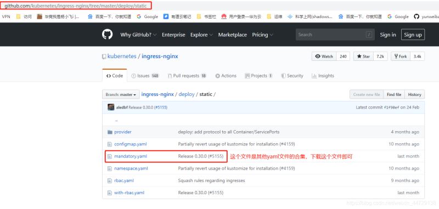
Task: Click the rbac.yaml file icon
Action: 110,180
